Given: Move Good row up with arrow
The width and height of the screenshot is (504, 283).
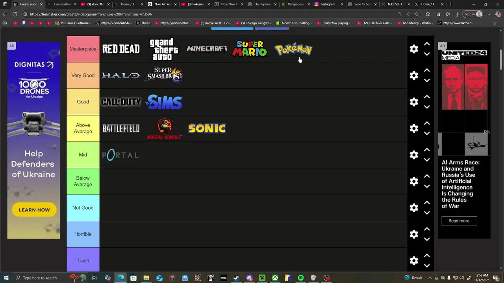Looking at the screenshot, I should [427, 97].
